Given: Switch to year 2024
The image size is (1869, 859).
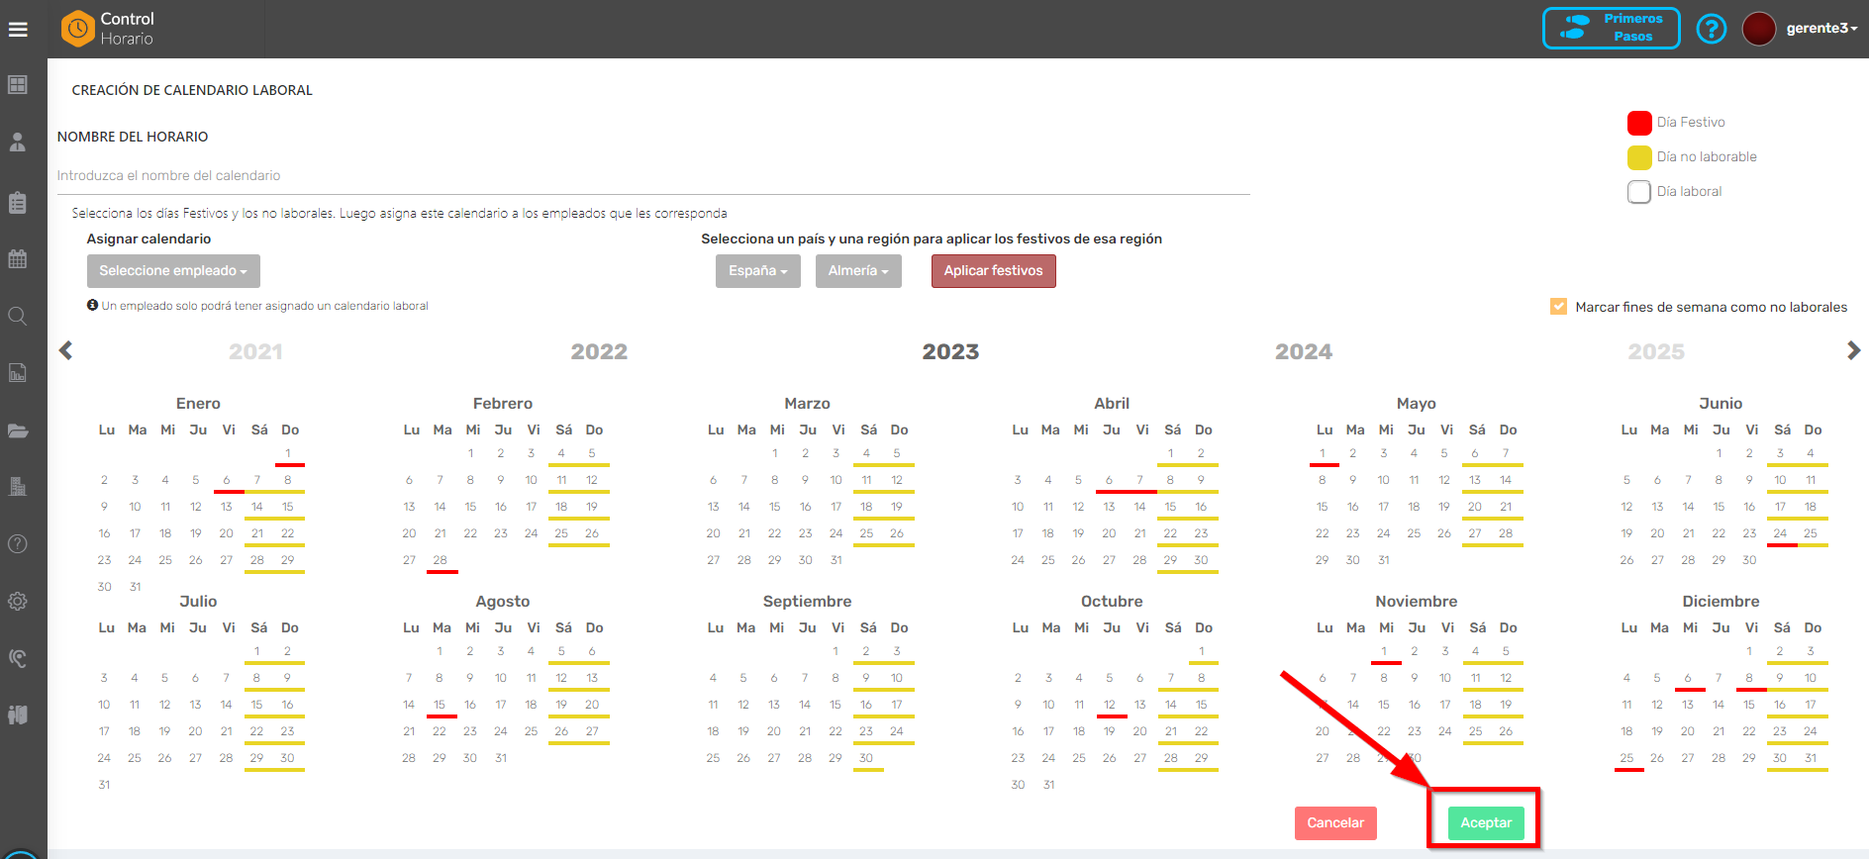Looking at the screenshot, I should click(x=1304, y=351).
